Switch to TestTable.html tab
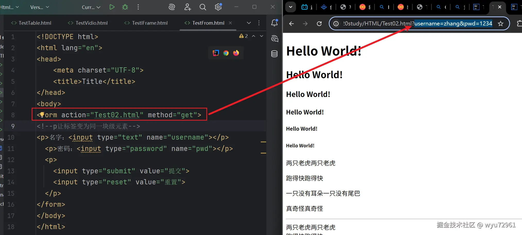The height and width of the screenshot is (235, 522). (31, 23)
